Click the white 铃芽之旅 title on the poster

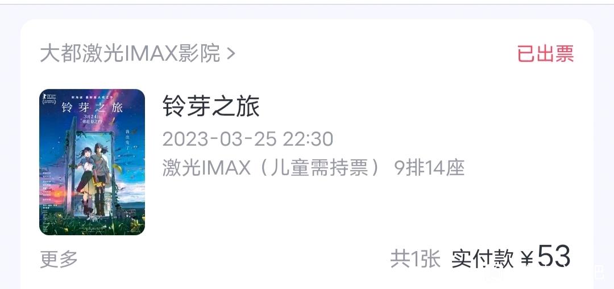(92, 108)
